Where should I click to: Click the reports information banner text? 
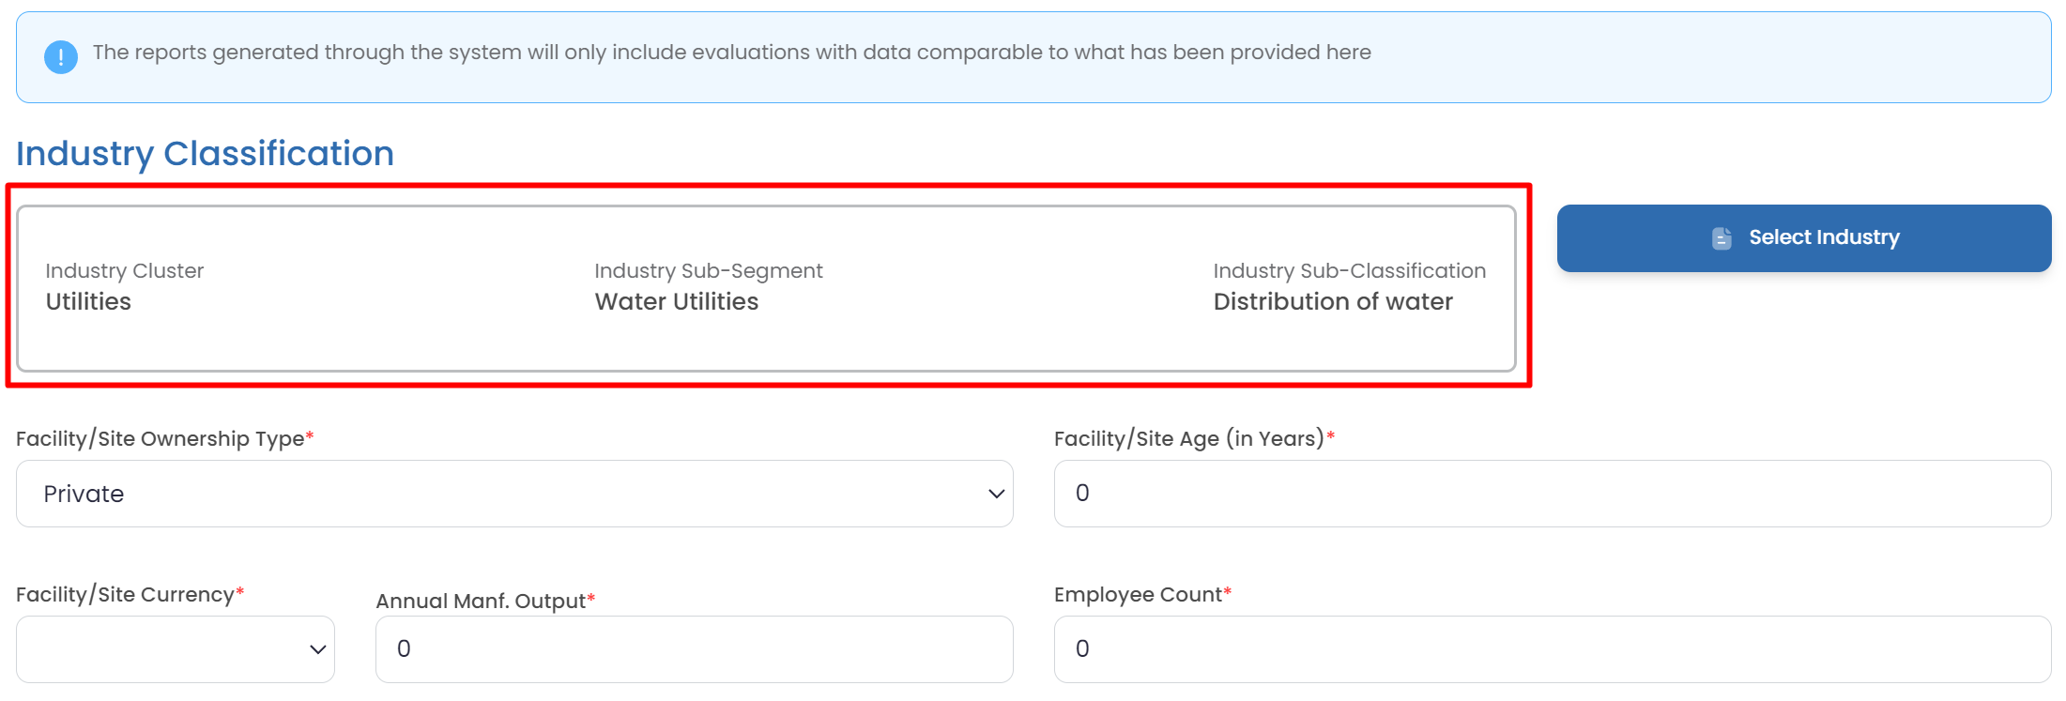pos(731,53)
